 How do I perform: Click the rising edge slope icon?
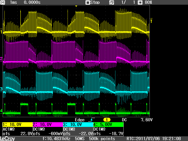click(x=91, y=120)
